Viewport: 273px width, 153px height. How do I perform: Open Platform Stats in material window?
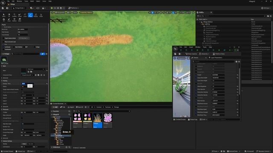218,54
